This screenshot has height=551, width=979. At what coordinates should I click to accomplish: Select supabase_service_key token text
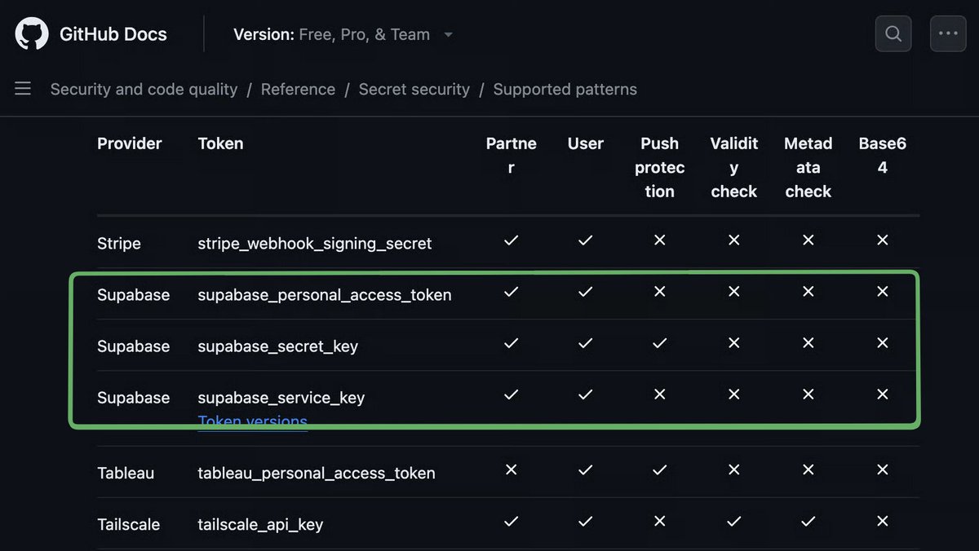[x=281, y=398]
